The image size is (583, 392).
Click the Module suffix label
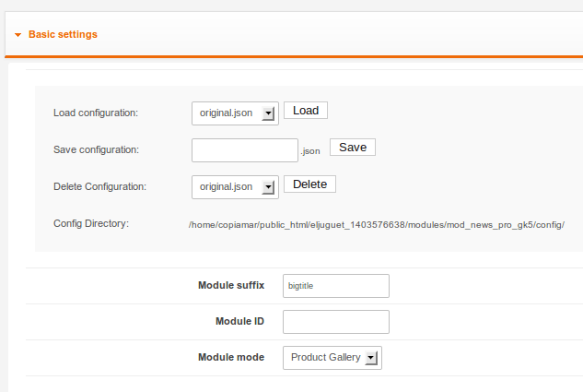click(231, 285)
